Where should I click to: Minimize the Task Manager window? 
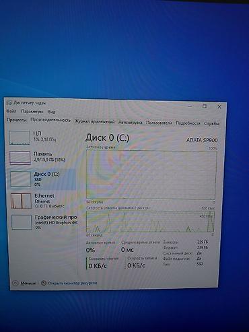tap(190, 106)
